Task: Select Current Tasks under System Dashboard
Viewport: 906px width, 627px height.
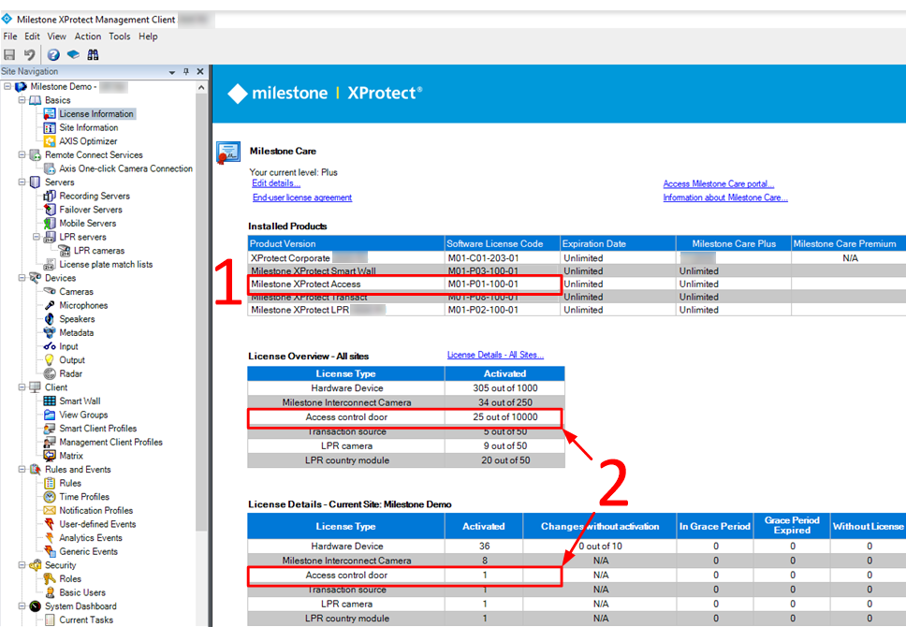Action: click(x=86, y=620)
